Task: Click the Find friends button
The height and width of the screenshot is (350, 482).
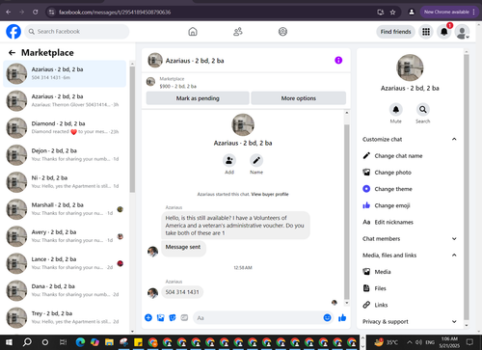Action: point(395,32)
